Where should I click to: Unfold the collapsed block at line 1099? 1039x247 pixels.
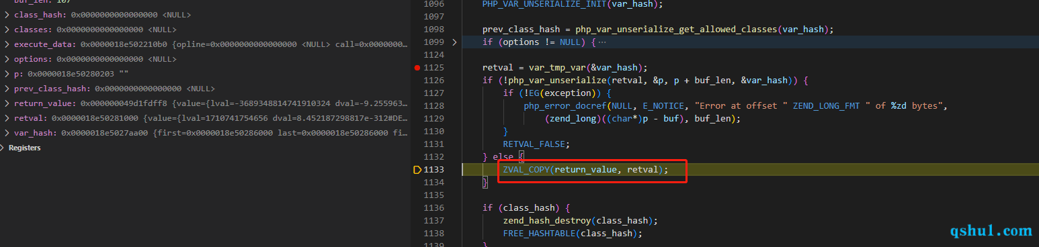(454, 42)
